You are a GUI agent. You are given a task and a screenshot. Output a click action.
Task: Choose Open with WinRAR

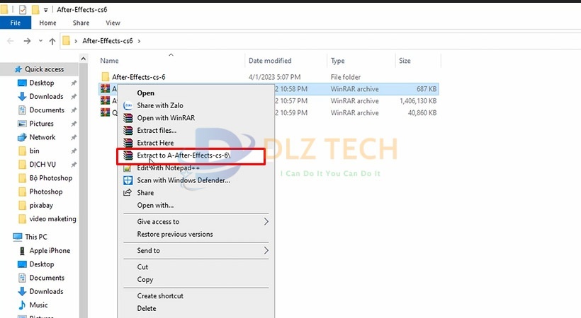tap(166, 118)
